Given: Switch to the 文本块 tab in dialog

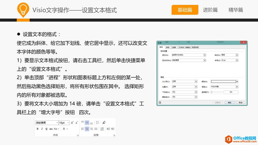Looking at the screenshot, I should click(181, 47).
